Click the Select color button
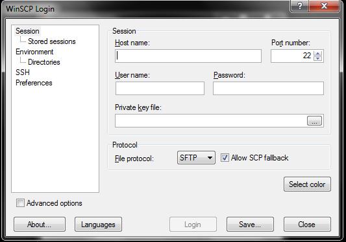 pos(307,184)
